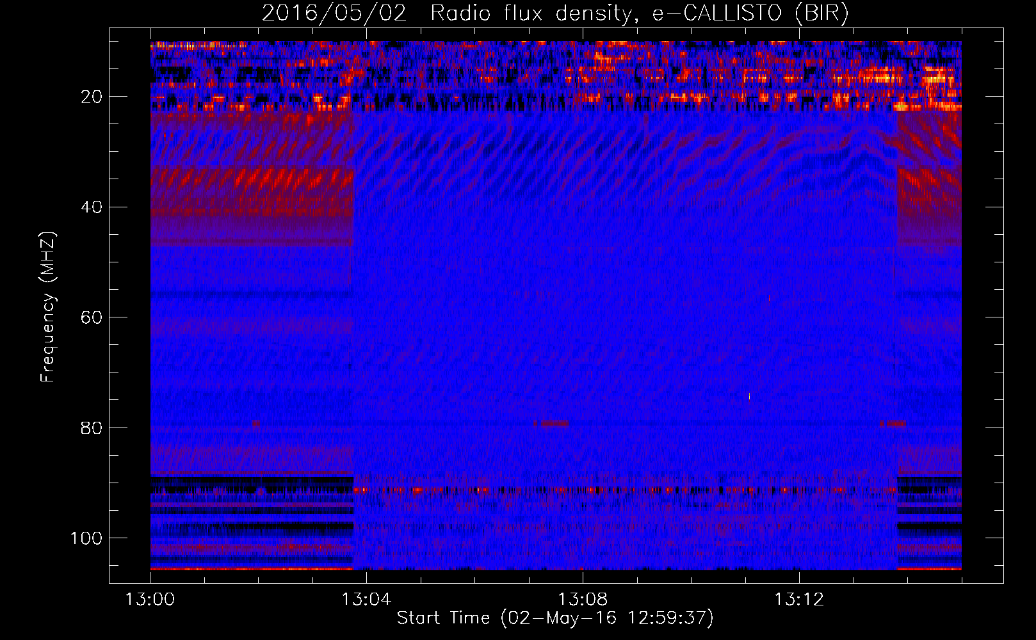Image resolution: width=1036 pixels, height=640 pixels.
Task: Pick the 13:12 time tick label
Action: click(799, 600)
